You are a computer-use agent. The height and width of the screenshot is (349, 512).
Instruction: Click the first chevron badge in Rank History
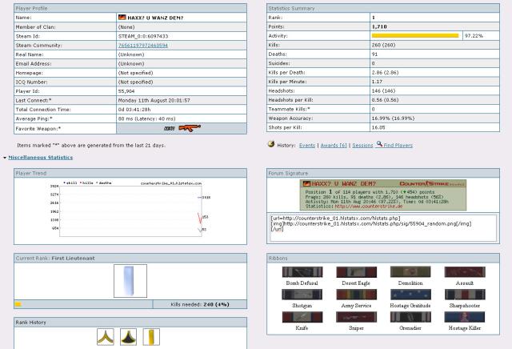coord(105,337)
